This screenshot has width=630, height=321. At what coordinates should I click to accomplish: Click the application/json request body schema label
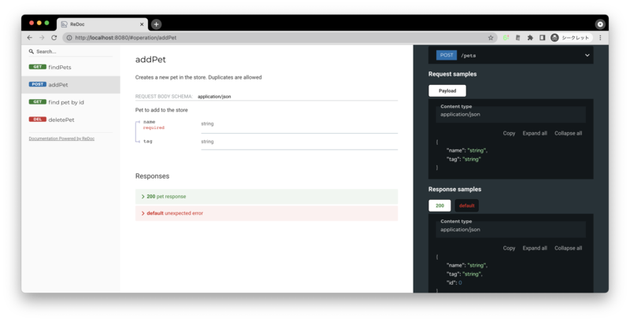(214, 97)
